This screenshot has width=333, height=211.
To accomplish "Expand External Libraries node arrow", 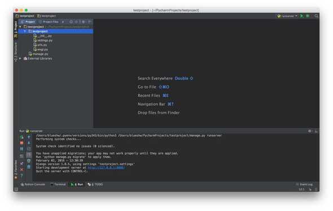I will pyautogui.click(x=20, y=59).
